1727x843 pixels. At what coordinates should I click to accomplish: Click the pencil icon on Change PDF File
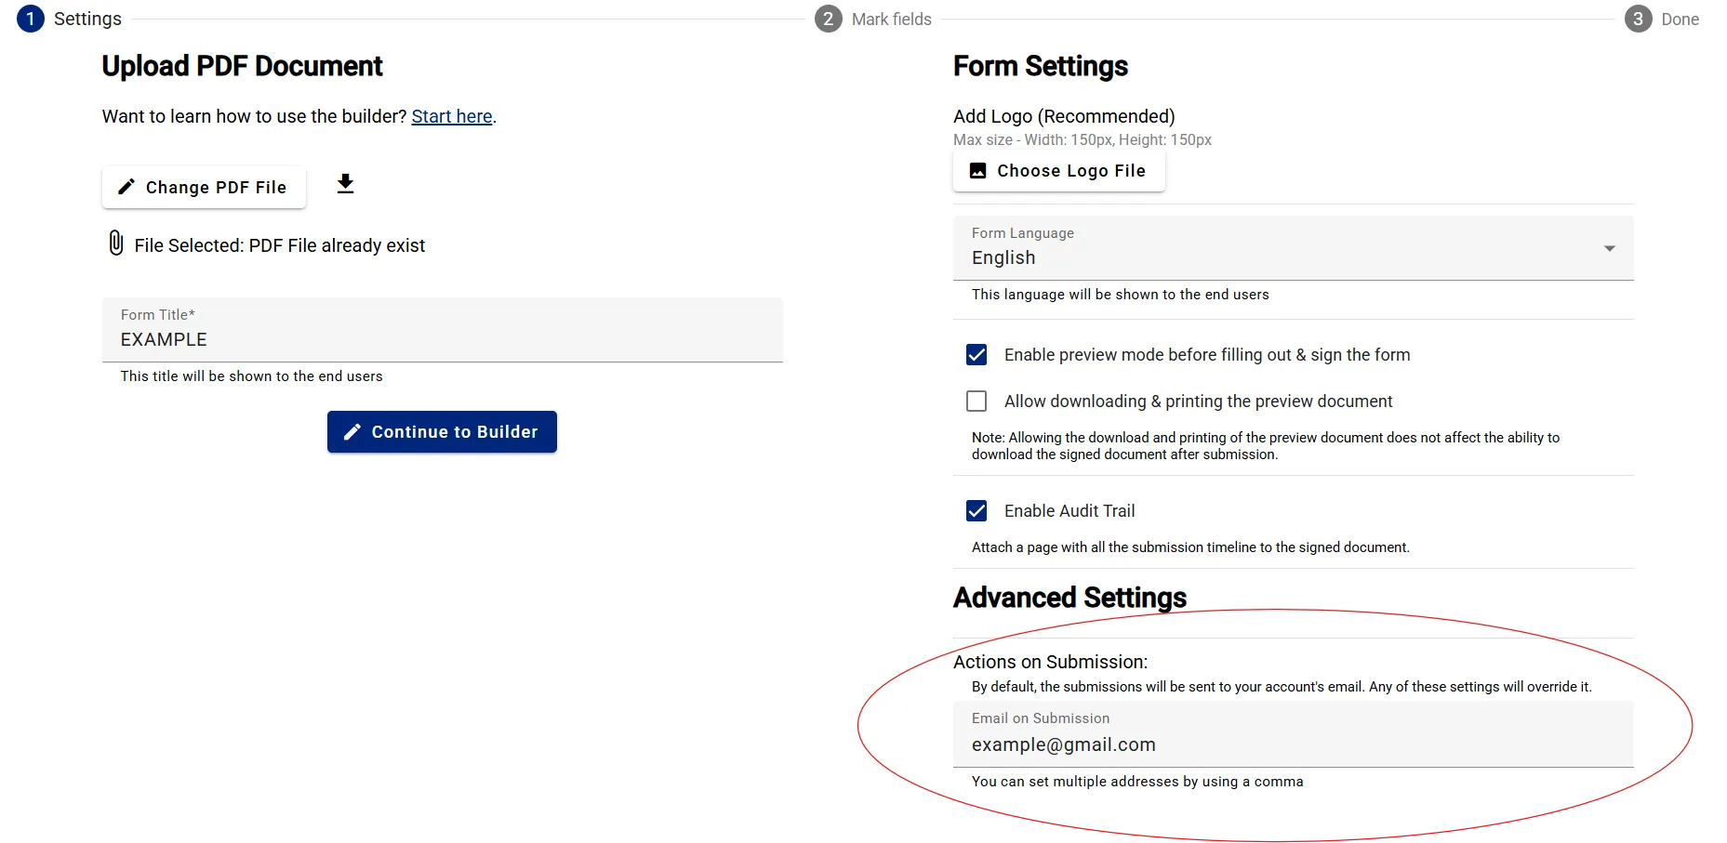[127, 187]
